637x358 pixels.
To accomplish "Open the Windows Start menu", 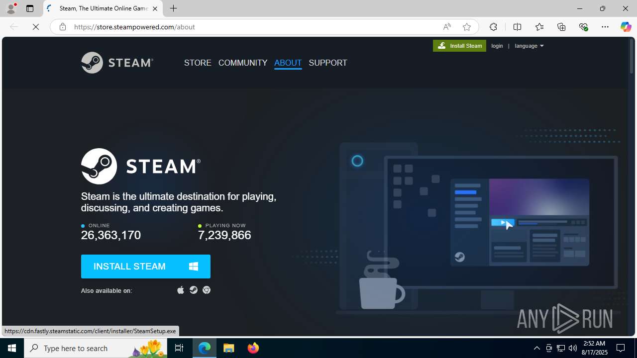I will click(12, 348).
